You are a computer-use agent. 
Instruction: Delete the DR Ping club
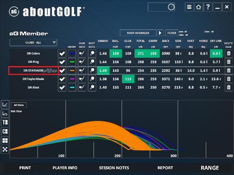pos(229,62)
